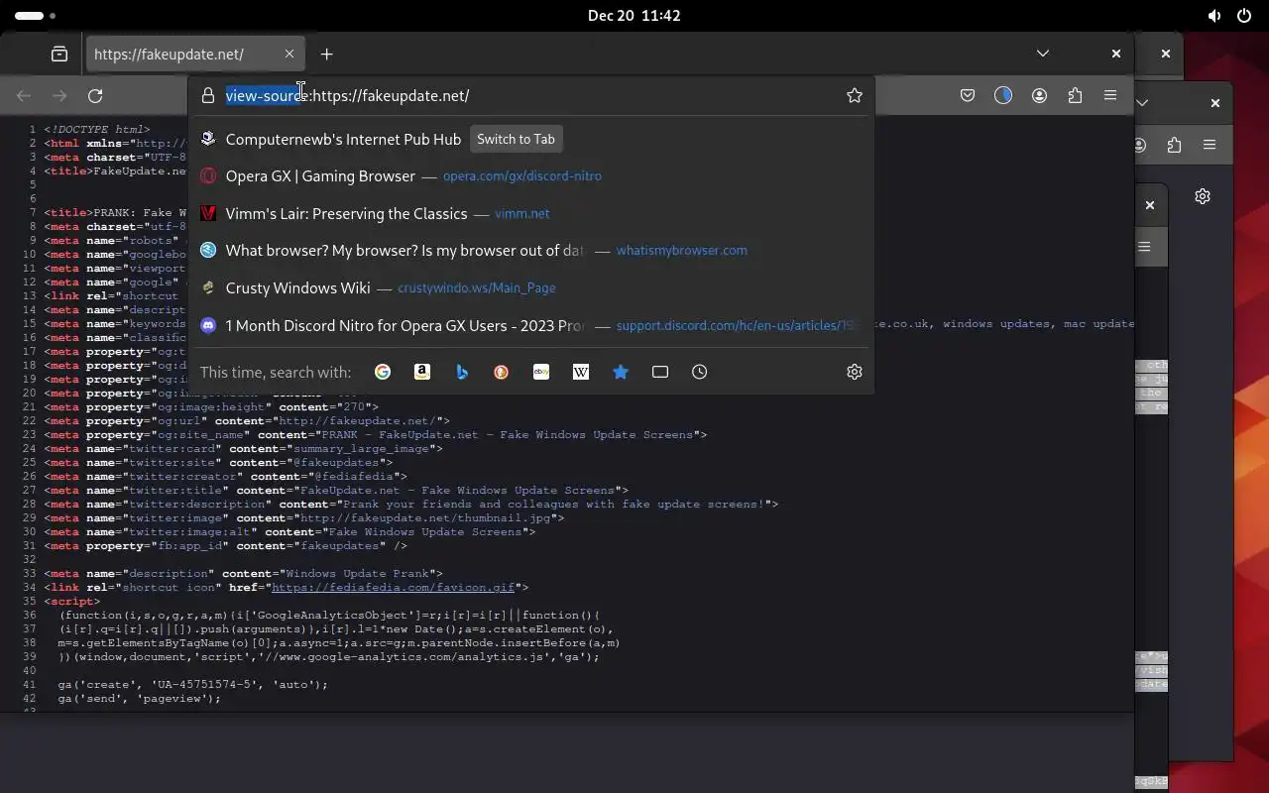
Task: Close the fakeupdate.net tab
Action: (289, 54)
